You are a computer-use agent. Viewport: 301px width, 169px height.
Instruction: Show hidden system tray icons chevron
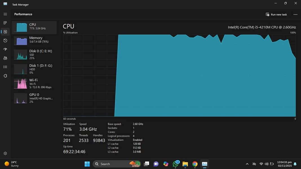coord(247,164)
